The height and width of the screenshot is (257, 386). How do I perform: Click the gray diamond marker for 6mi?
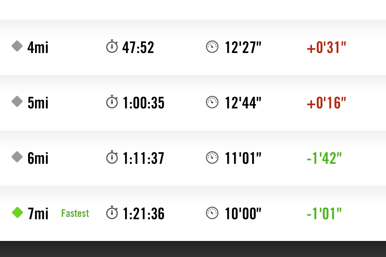coord(17,157)
